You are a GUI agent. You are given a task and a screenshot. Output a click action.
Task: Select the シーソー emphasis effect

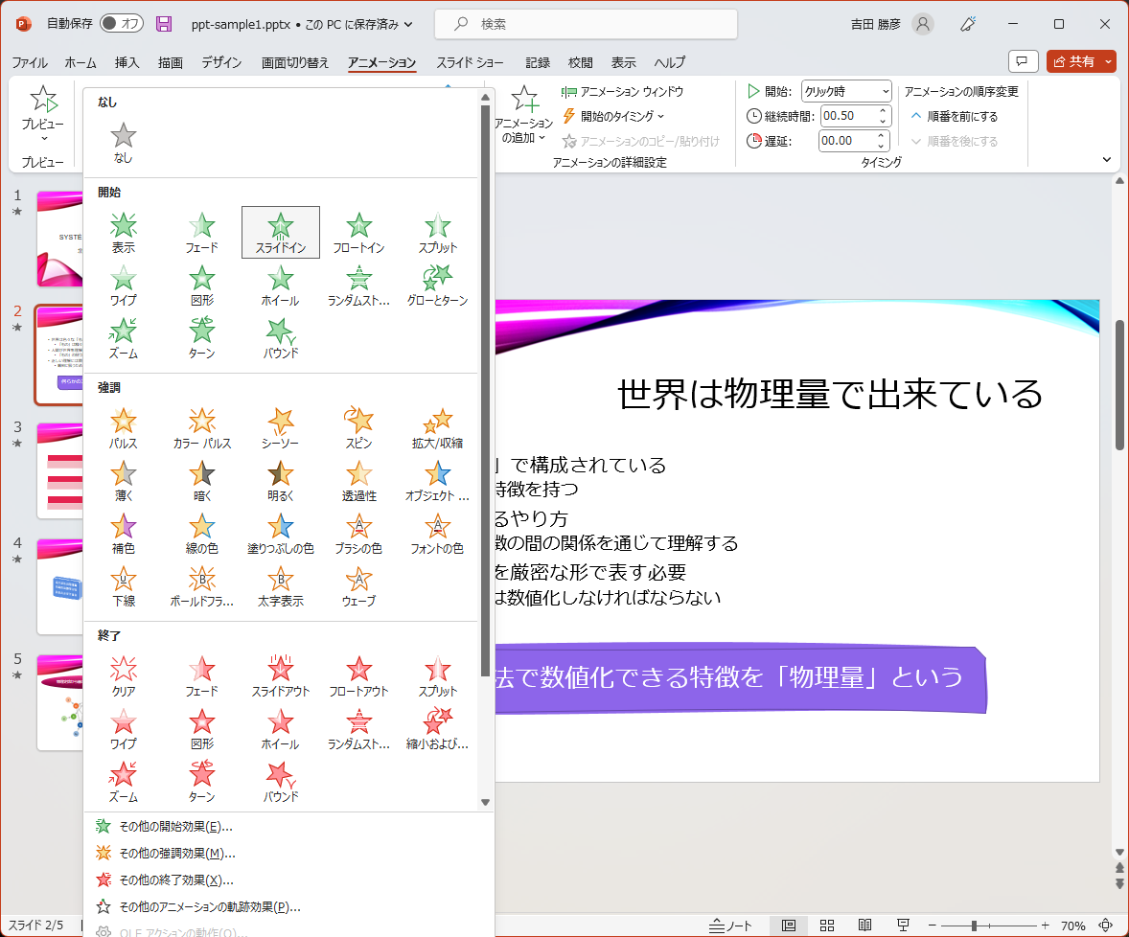click(x=280, y=428)
